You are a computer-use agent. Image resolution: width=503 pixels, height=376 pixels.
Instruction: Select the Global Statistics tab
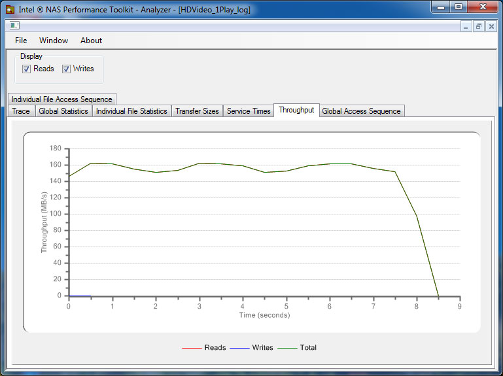tap(63, 111)
